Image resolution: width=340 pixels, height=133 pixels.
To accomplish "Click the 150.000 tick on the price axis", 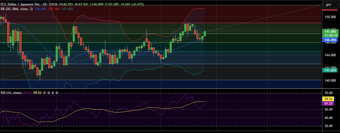I will point(329,17).
